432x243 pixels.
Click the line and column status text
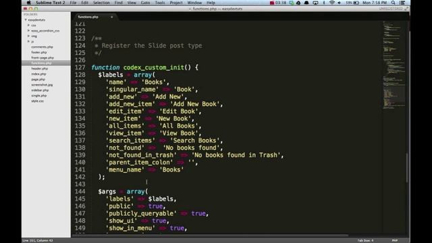[38, 240]
